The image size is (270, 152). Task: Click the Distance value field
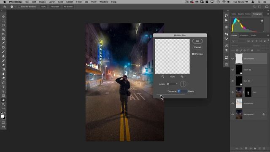(x=182, y=91)
